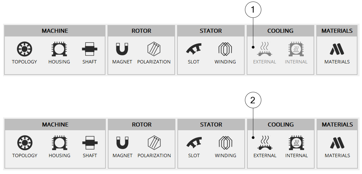Click the circled number 1 callout
Screen dimensions: 362x174
pyautogui.click(x=253, y=10)
